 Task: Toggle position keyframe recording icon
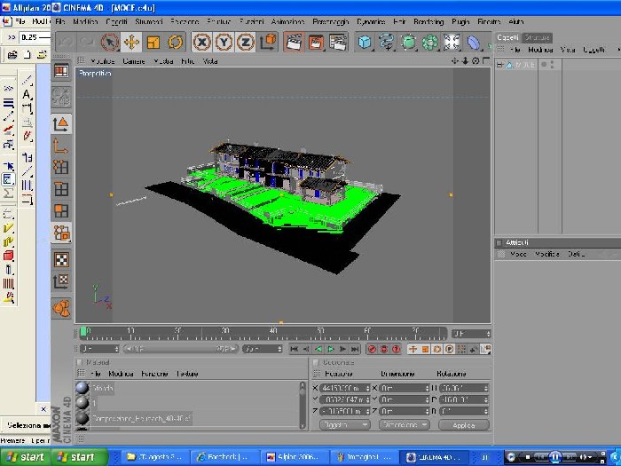[413, 349]
